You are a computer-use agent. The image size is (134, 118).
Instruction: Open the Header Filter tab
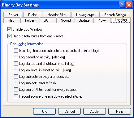coord(57,15)
